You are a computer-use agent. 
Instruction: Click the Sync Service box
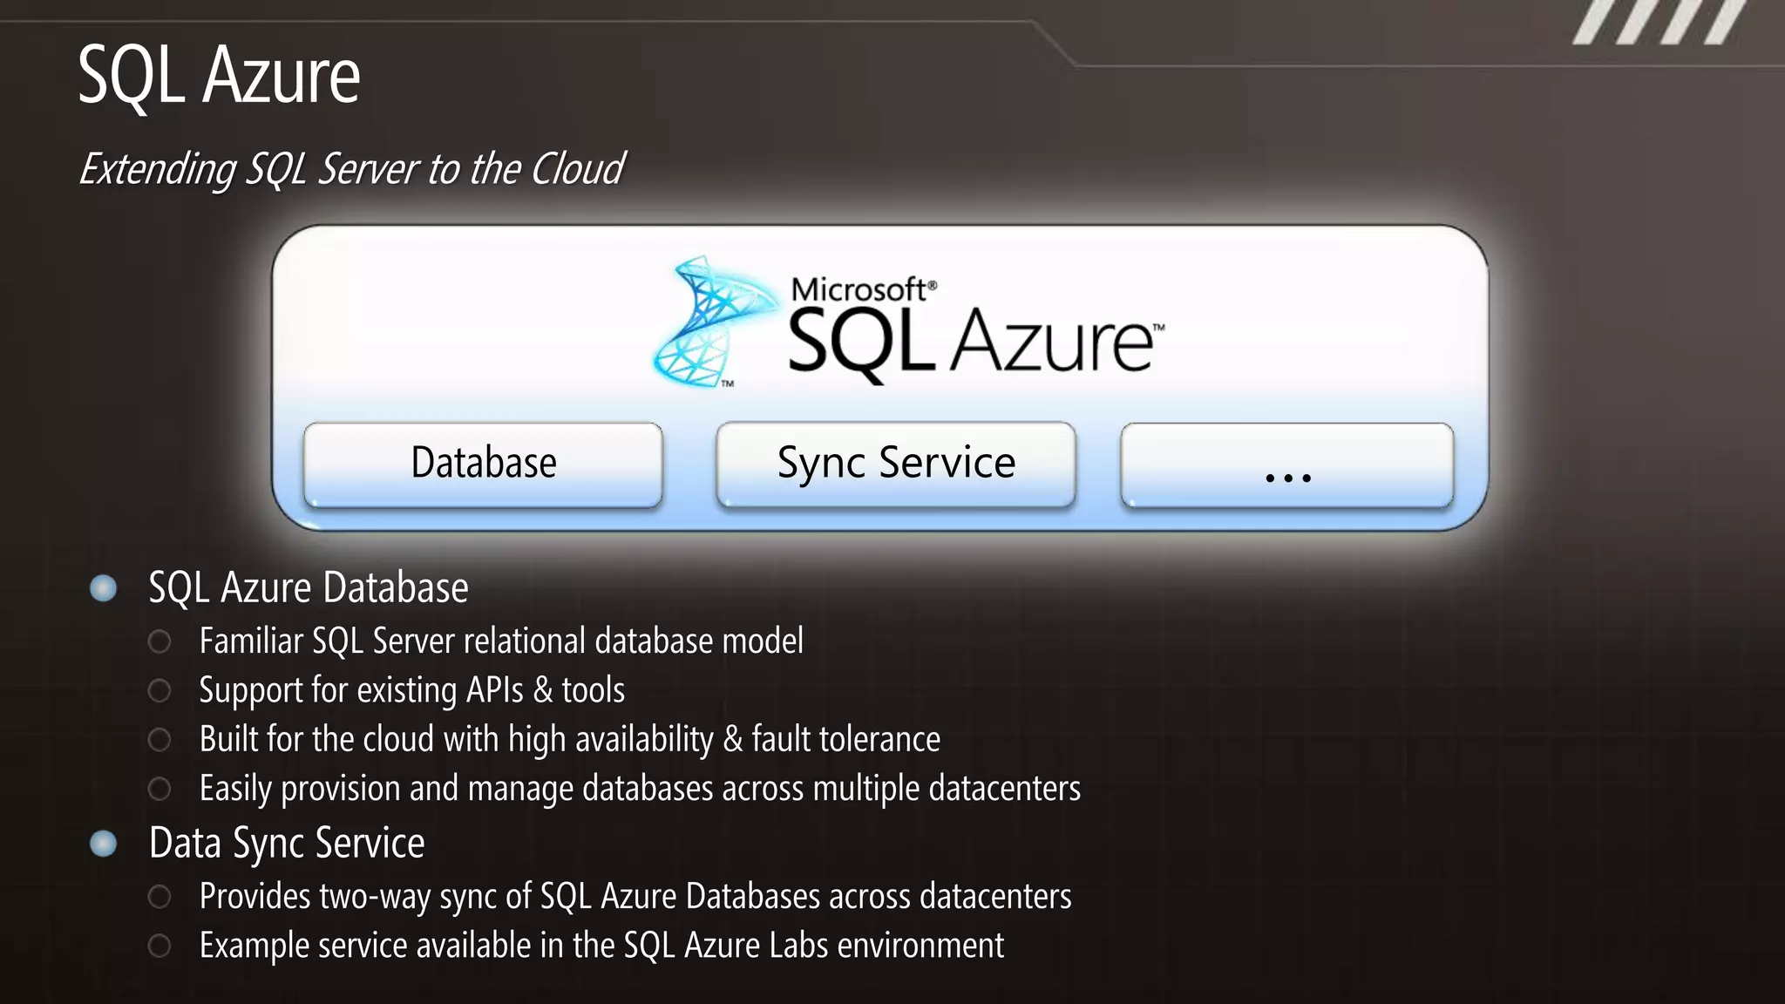pos(896,465)
